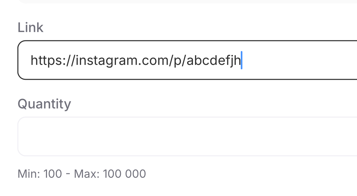The width and height of the screenshot is (357, 196).
Task: Click the blue text cursor in Link field
Action: (242, 60)
